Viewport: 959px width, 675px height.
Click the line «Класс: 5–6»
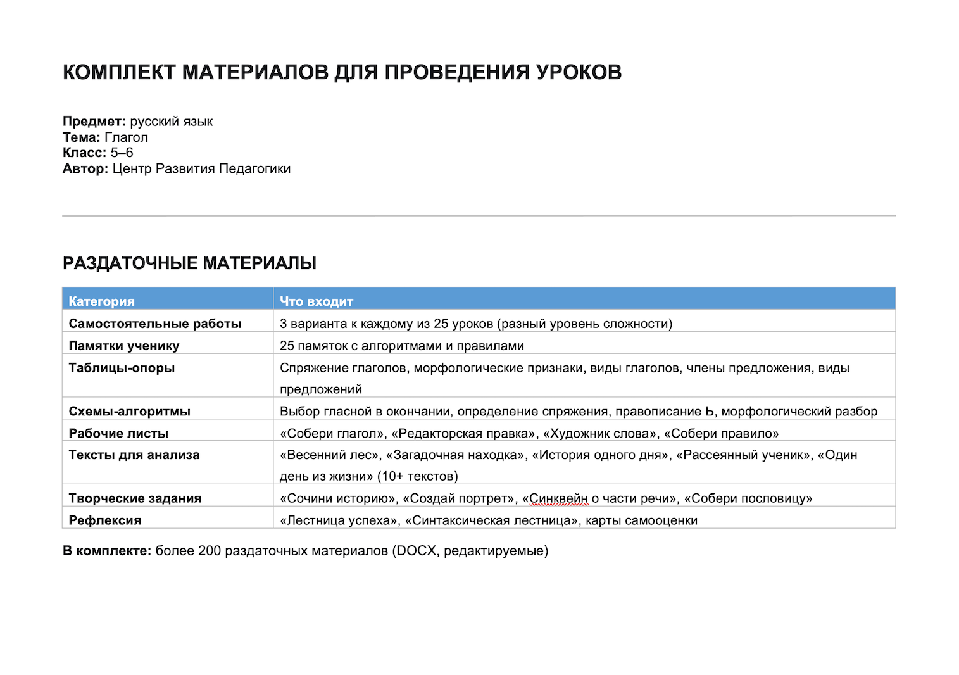97,153
